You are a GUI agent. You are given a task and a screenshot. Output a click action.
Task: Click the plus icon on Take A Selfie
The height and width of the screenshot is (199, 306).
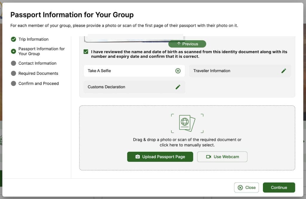click(x=178, y=71)
